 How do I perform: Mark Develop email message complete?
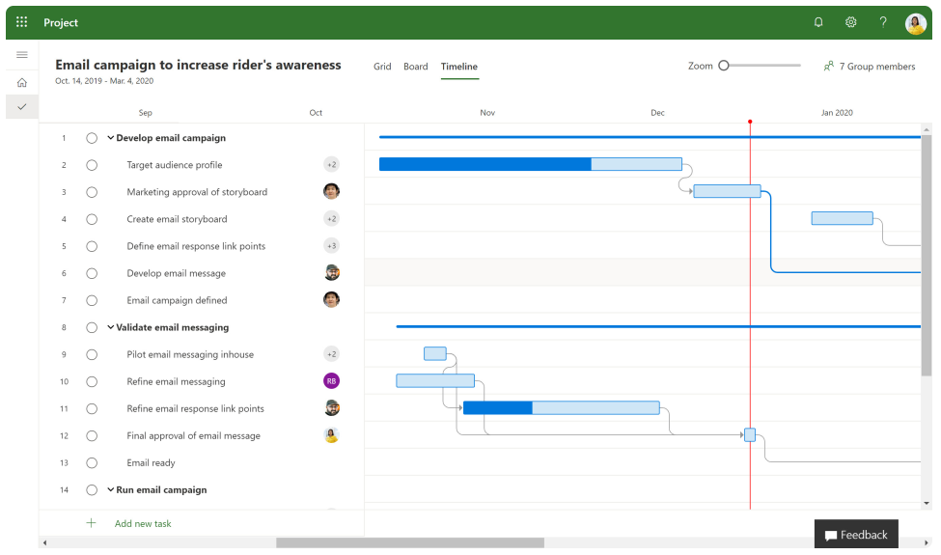pyautogui.click(x=92, y=273)
